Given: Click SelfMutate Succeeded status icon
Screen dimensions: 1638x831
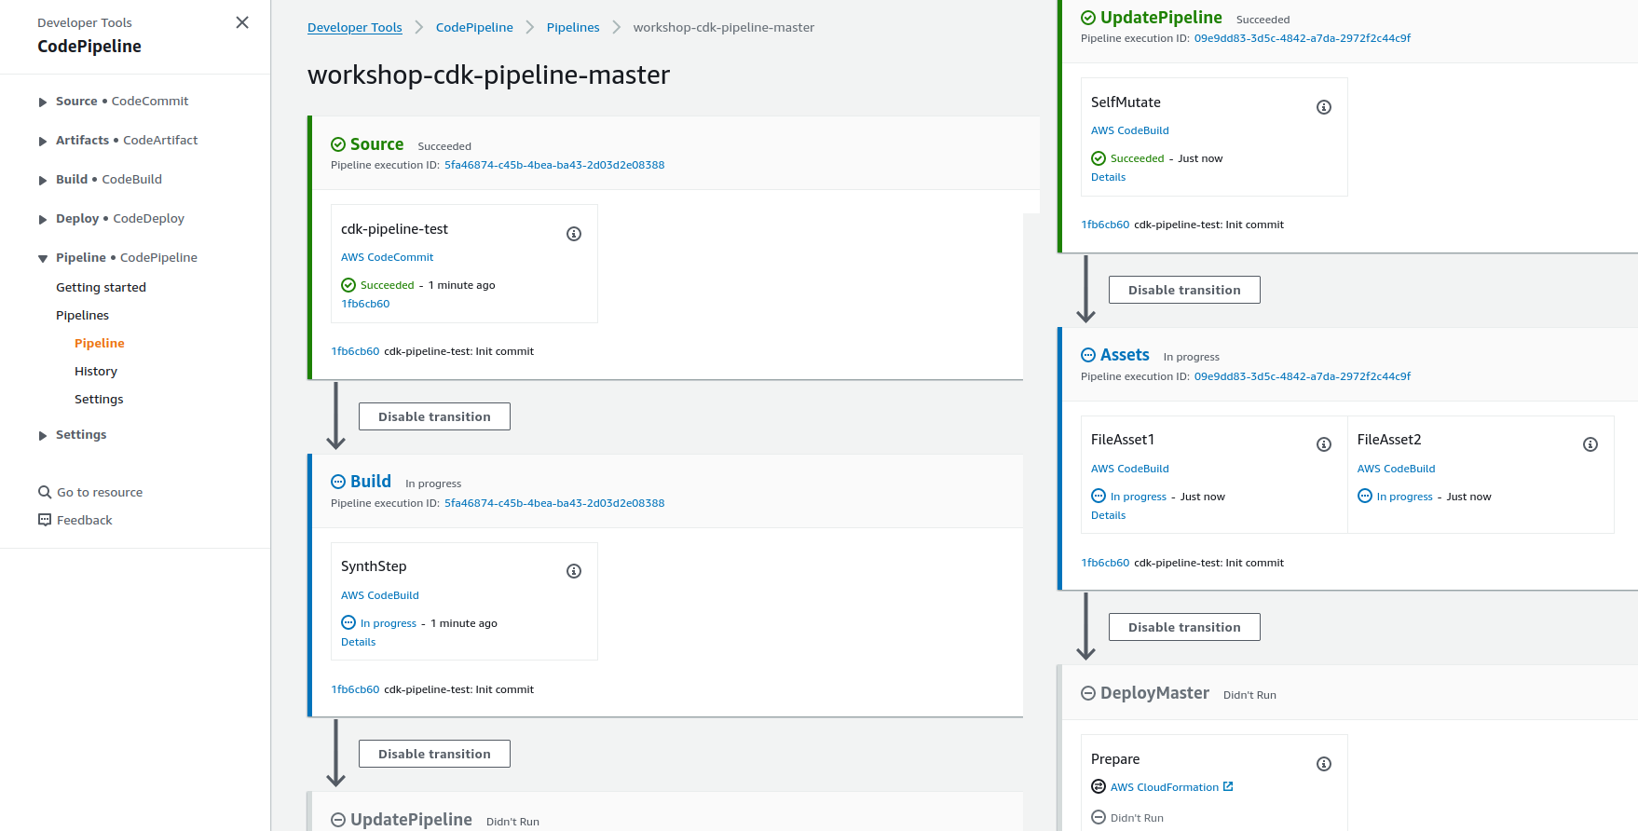Looking at the screenshot, I should 1099,158.
